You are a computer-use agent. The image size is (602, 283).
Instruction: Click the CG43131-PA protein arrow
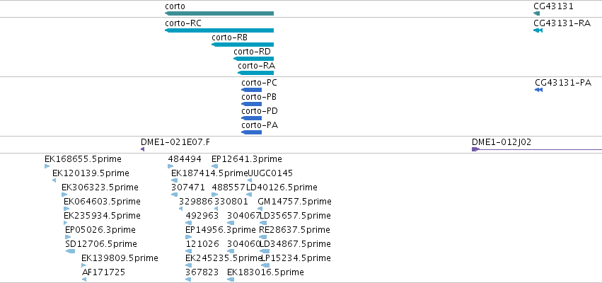(x=538, y=90)
